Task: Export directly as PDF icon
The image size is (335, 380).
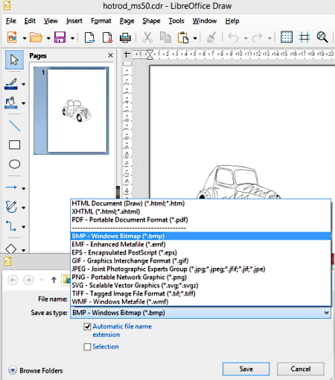Action: tap(107, 37)
